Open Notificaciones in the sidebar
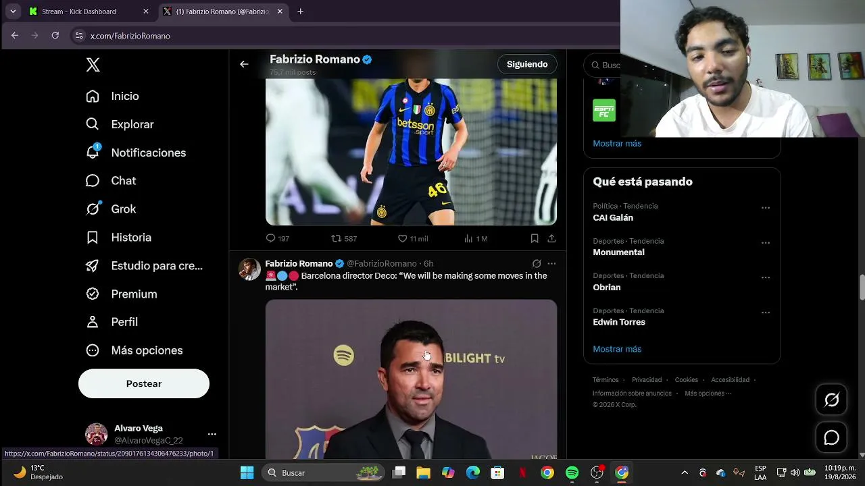Image resolution: width=865 pixels, height=486 pixels. tap(136, 153)
